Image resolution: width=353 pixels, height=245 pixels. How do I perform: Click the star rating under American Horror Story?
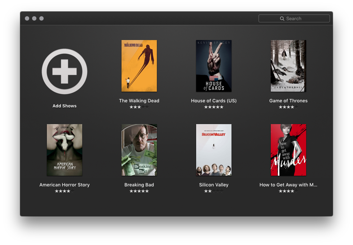tap(65, 191)
